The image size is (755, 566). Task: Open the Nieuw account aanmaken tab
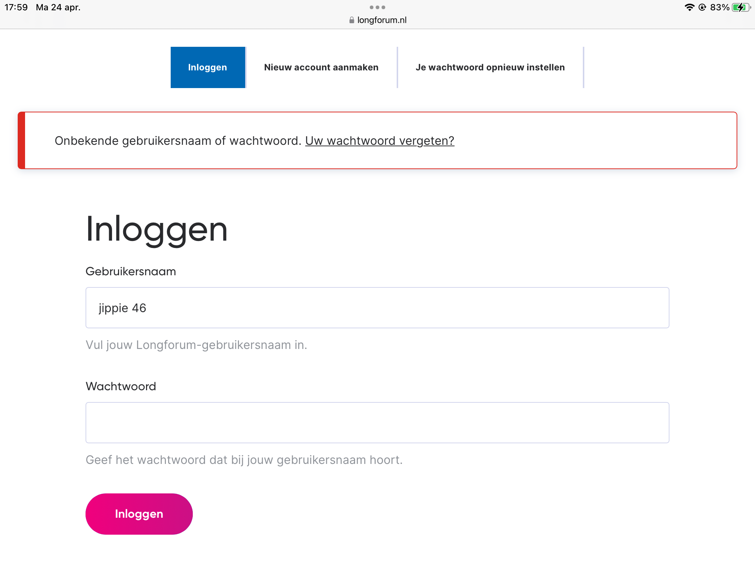pos(321,67)
